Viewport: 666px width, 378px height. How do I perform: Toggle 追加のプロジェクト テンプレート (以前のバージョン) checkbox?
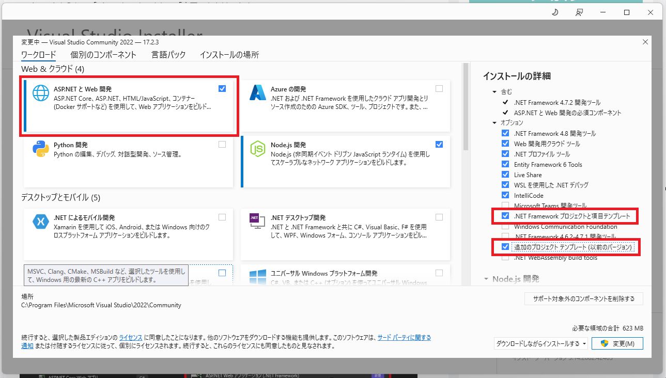point(505,247)
